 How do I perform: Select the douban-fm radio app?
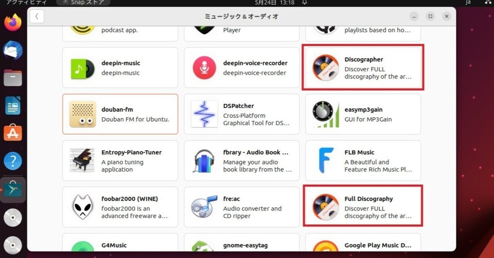[120, 114]
